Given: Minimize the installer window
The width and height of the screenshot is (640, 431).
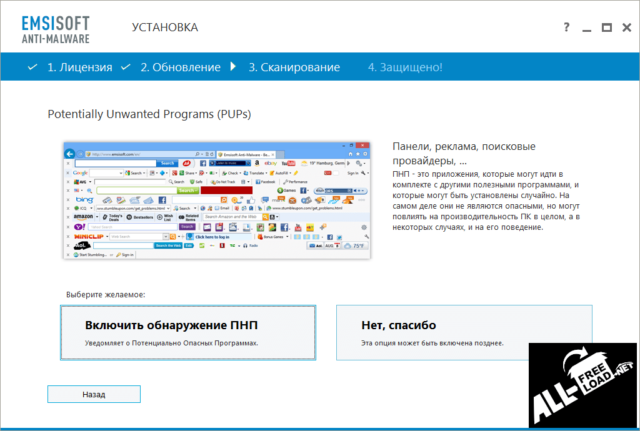Looking at the screenshot, I should tap(586, 28).
